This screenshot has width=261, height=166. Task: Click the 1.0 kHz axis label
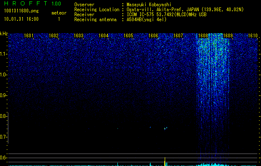coord(3,75)
